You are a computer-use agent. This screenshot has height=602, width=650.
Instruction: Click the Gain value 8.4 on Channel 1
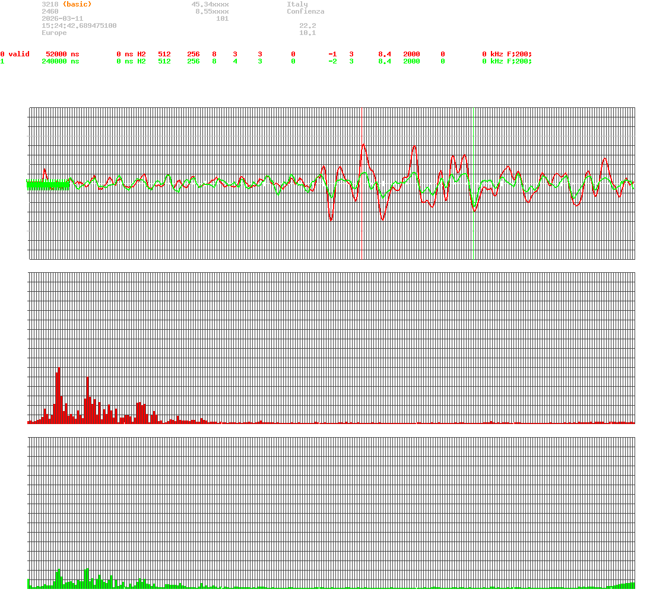pos(385,61)
